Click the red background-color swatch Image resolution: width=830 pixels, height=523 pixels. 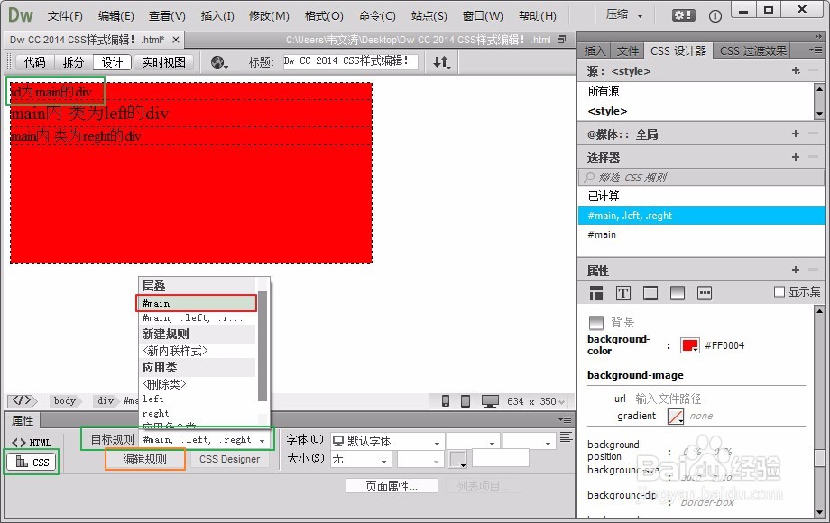coord(690,345)
